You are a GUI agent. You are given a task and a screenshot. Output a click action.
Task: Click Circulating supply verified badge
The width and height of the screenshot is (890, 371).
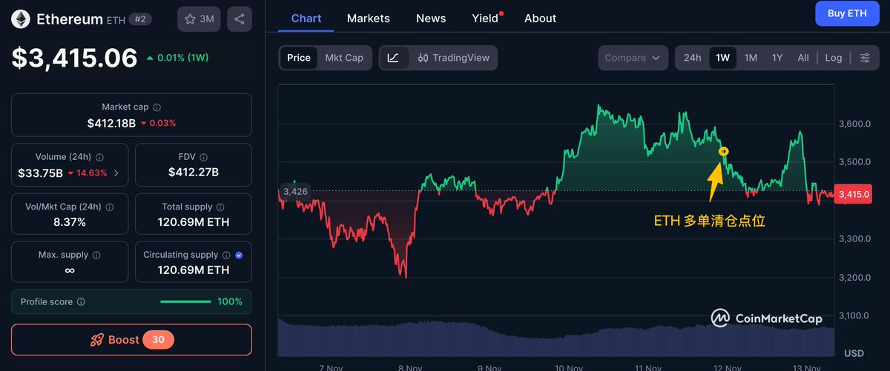(239, 255)
